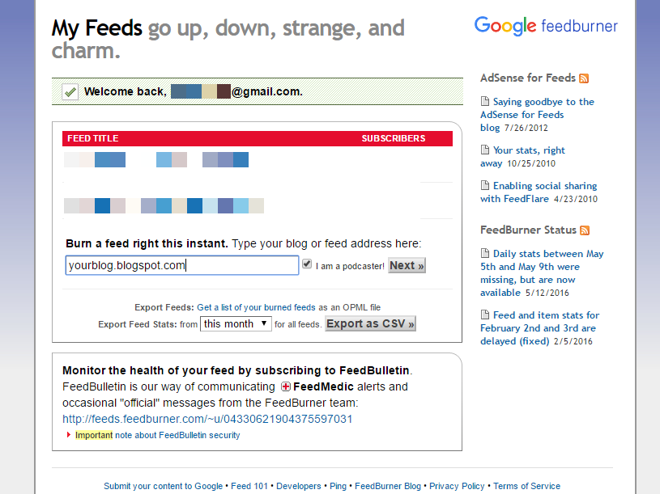Click document icon beside Your stats post
The image size is (660, 494).
click(x=485, y=150)
